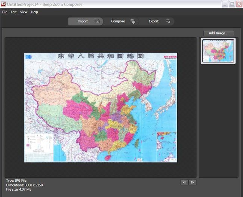Select the China map thumbnail

pos(218,51)
